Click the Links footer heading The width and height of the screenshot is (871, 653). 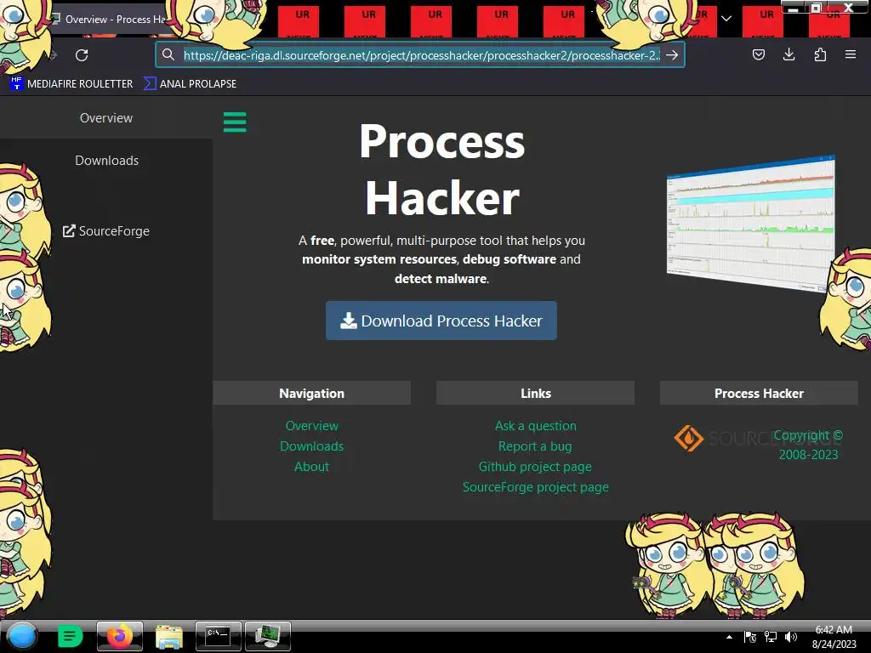[536, 393]
